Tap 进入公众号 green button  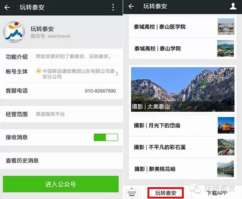point(61,184)
